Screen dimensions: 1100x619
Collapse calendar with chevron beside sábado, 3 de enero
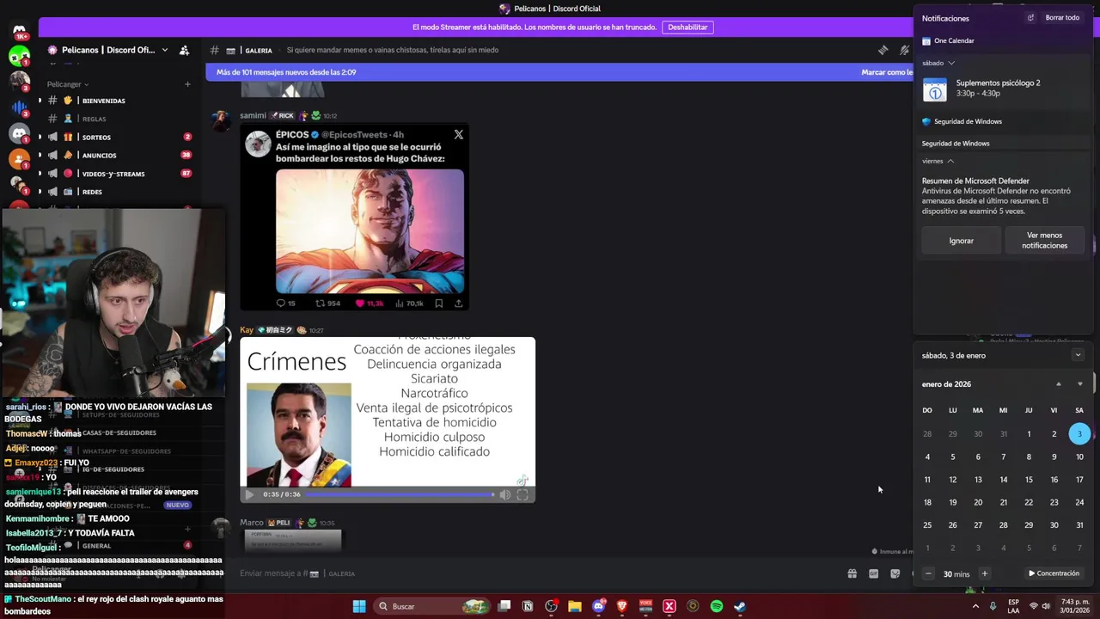(1078, 355)
